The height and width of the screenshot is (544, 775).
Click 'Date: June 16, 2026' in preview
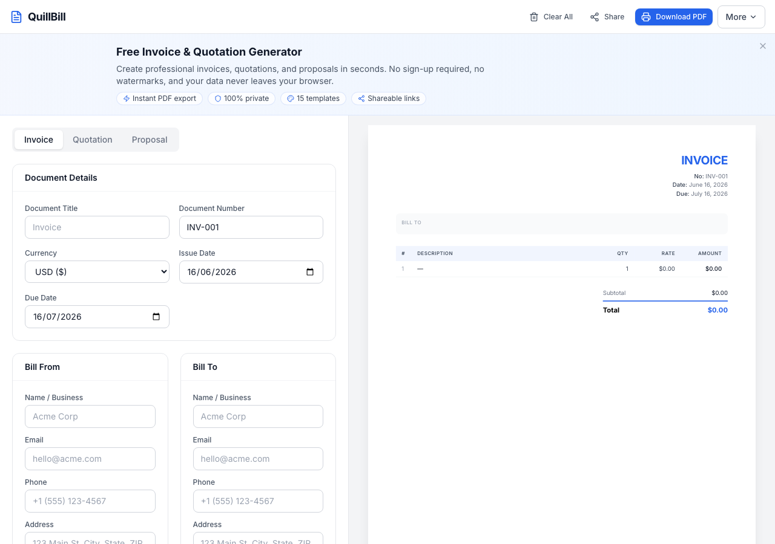700,185
